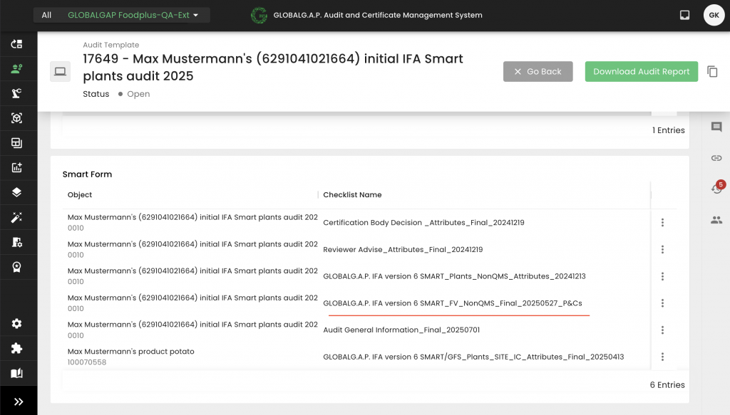The image size is (730, 415).
Task: Click the Go Back button
Action: pyautogui.click(x=538, y=71)
